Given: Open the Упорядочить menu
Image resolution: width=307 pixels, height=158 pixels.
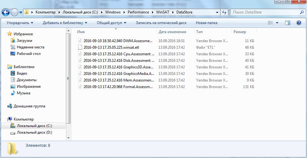Looking at the screenshot, I should click(x=20, y=23).
